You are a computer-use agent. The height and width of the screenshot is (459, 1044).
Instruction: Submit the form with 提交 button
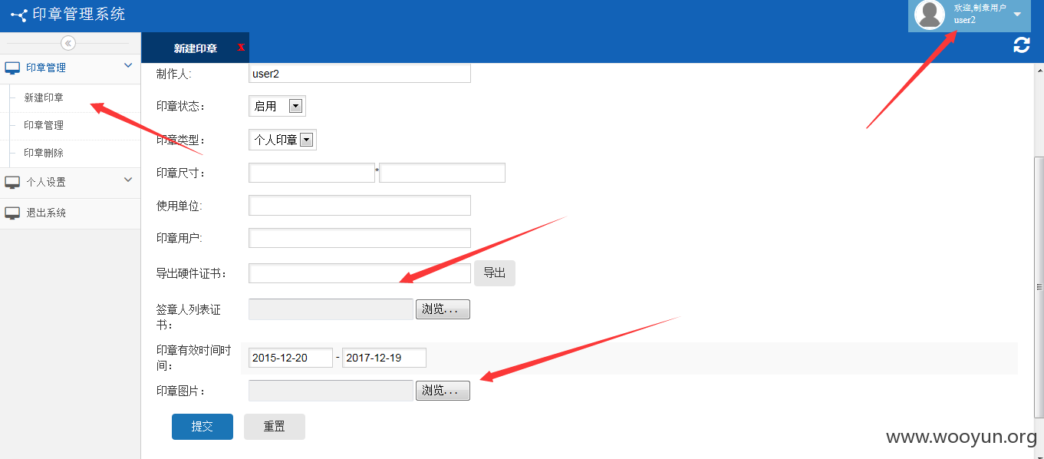203,427
